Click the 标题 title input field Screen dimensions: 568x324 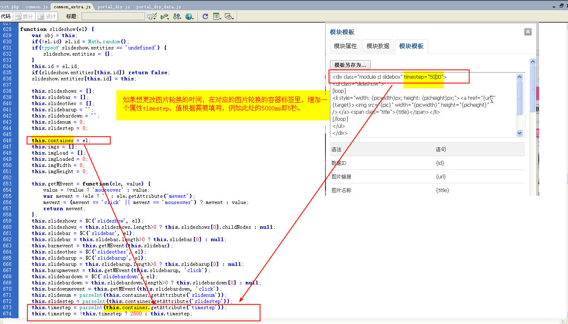[113, 16]
